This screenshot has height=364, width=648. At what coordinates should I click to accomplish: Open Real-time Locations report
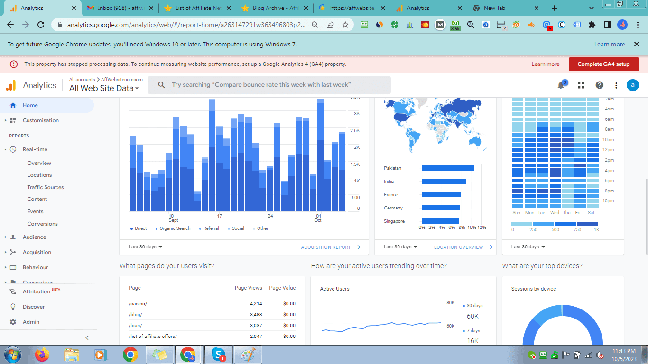pyautogui.click(x=39, y=175)
